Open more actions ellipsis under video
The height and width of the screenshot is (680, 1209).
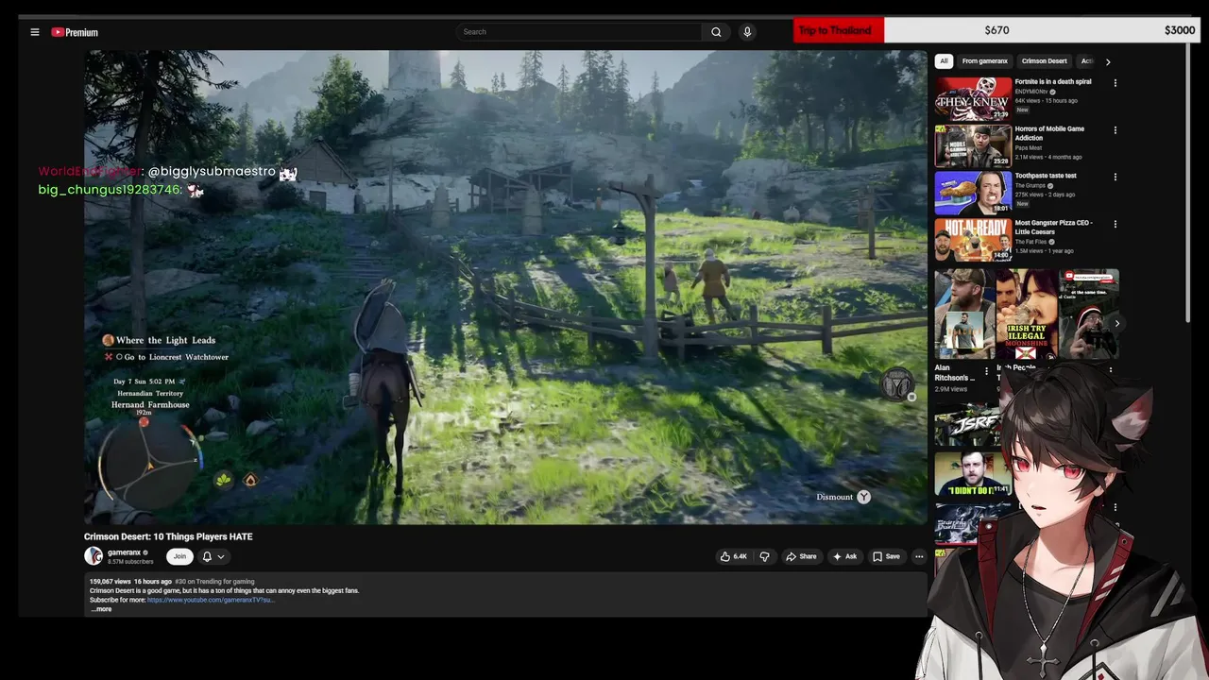click(918, 556)
